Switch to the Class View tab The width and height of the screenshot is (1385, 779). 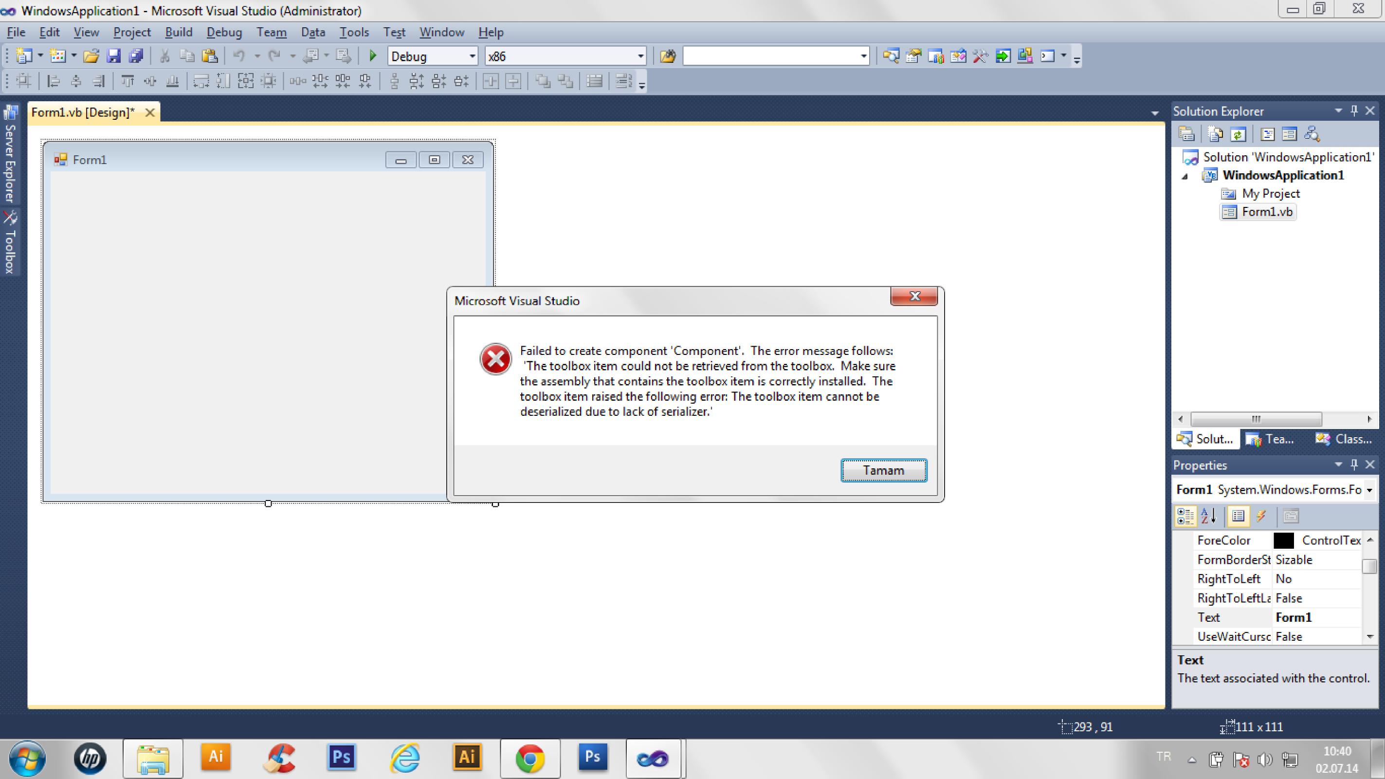tap(1344, 439)
